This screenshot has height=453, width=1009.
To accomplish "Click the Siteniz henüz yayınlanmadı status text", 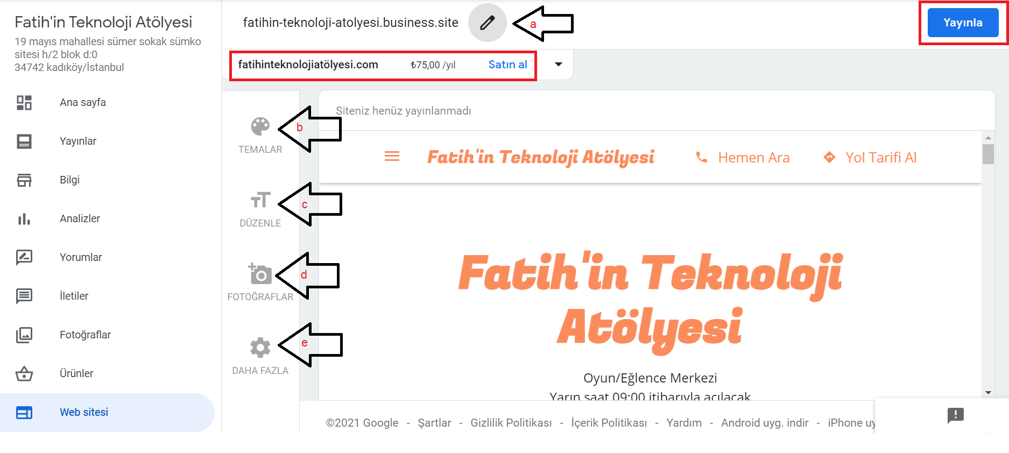I will pos(404,111).
